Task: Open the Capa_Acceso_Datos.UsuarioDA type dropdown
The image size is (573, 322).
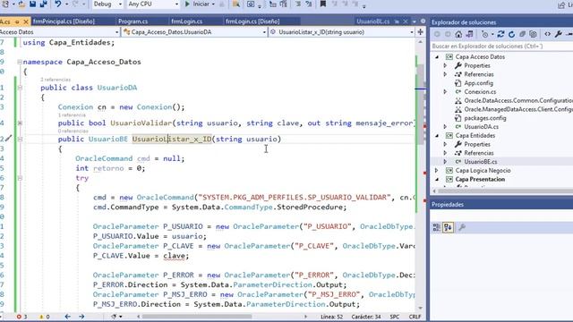Action: point(194,32)
